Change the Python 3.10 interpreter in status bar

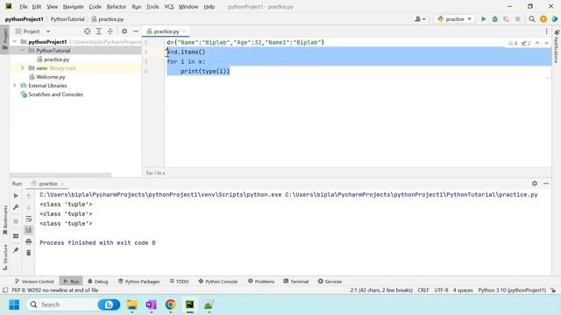click(x=512, y=290)
